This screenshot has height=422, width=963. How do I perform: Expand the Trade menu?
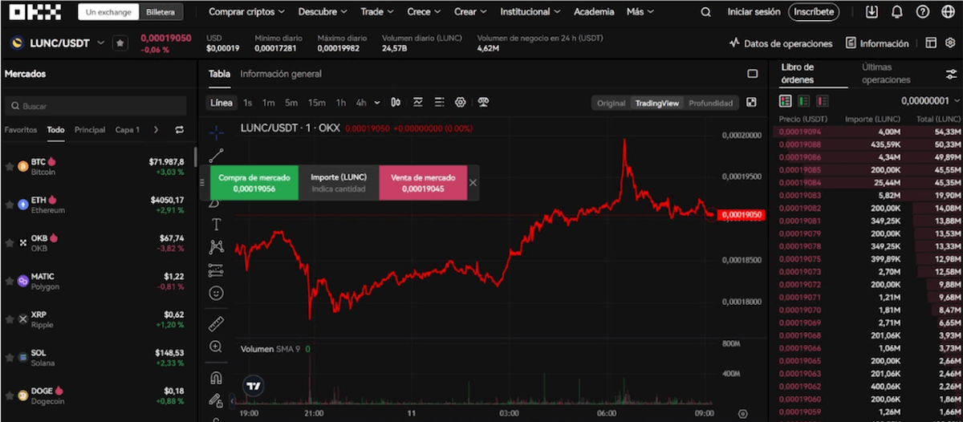tap(377, 12)
